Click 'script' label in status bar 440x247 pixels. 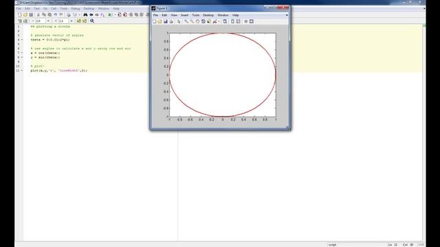point(332,245)
